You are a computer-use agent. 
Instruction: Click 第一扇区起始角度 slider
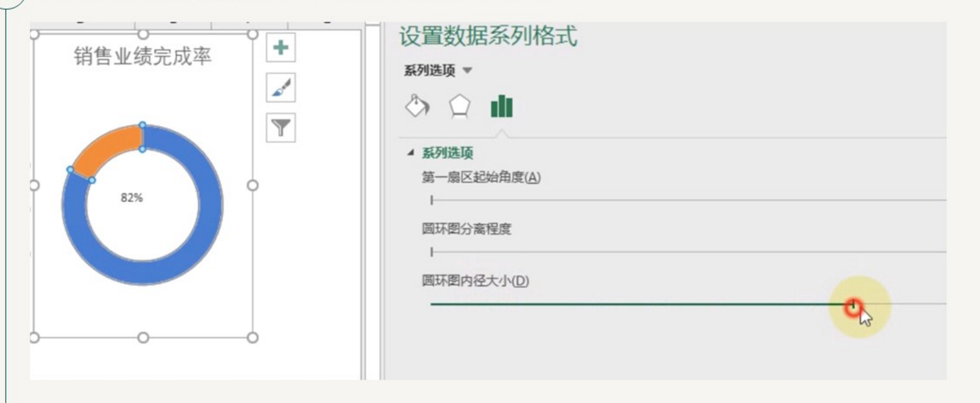pos(688,201)
